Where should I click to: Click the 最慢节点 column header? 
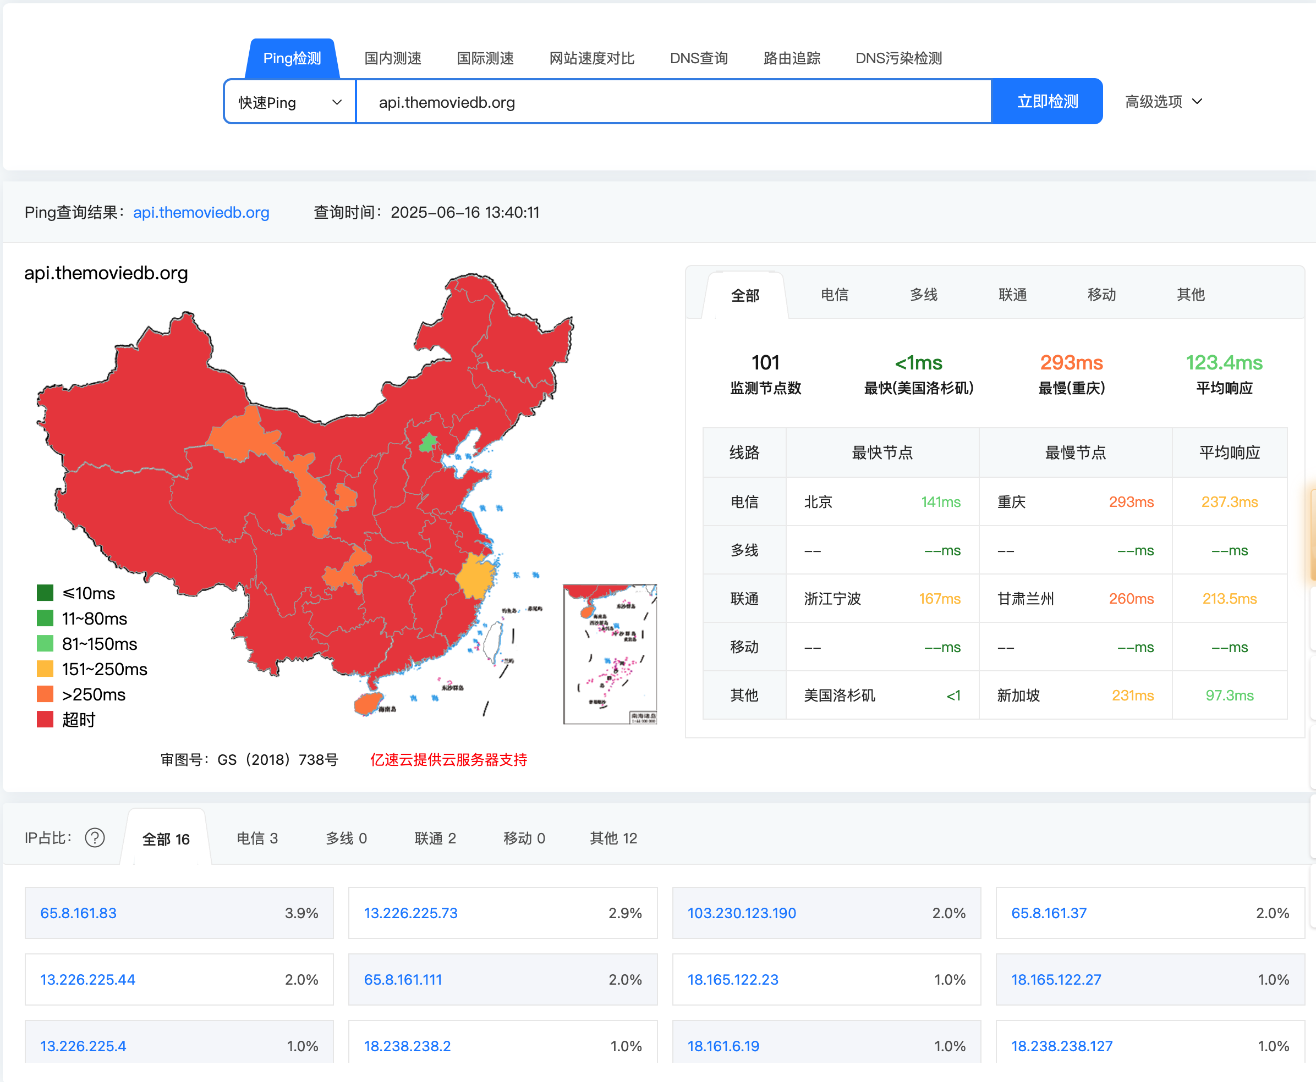tap(1076, 452)
